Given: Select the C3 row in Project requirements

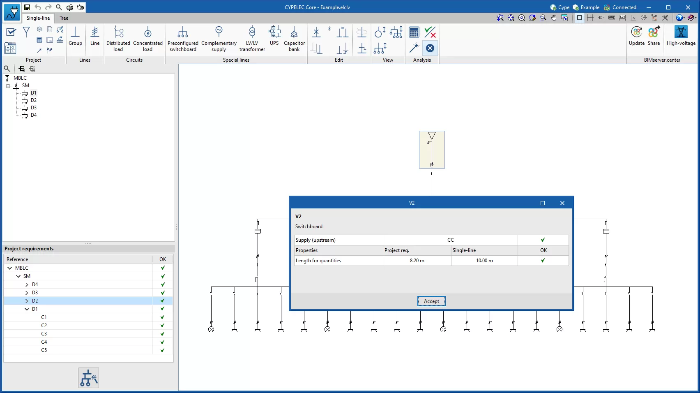Looking at the screenshot, I should tap(88, 334).
